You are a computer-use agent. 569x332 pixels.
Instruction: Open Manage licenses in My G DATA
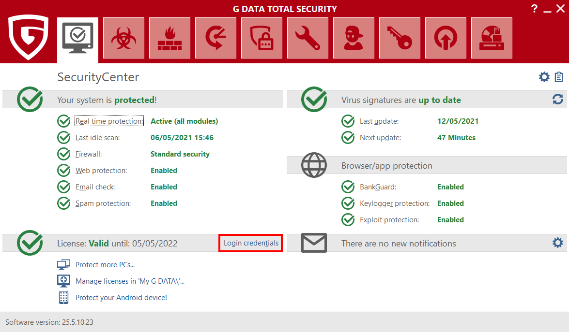coord(130,281)
